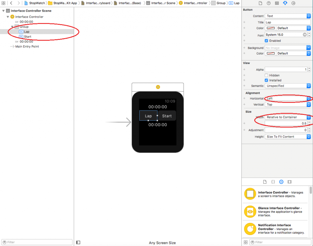The width and height of the screenshot is (313, 246).
Task: Click the document outline toggle icon below the canvas
Action: point(78,242)
